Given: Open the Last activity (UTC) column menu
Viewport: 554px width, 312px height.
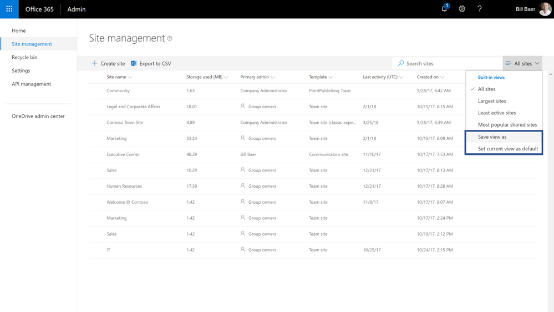Looking at the screenshot, I should click(383, 77).
